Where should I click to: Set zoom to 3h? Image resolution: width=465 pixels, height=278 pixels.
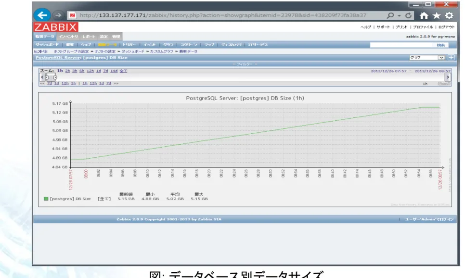(x=75, y=71)
